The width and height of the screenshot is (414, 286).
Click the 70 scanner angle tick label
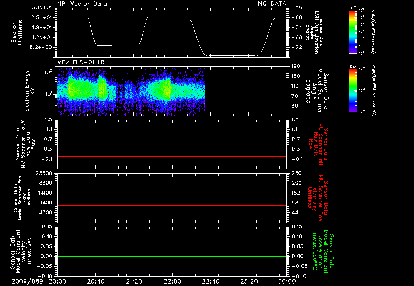pos(295,96)
